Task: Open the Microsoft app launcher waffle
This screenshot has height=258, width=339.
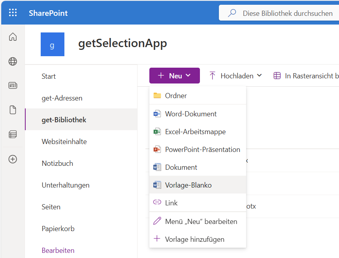Action: tap(13, 12)
